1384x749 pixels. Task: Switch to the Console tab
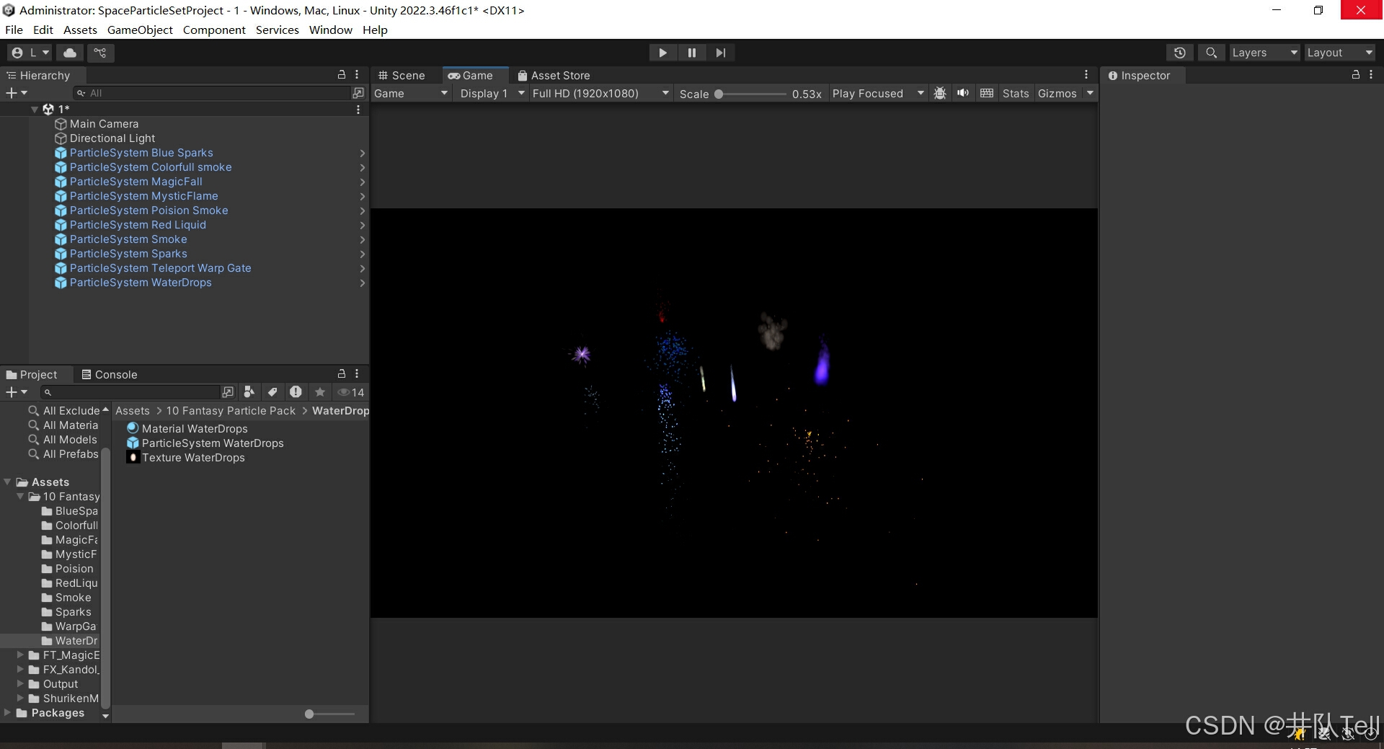click(109, 374)
